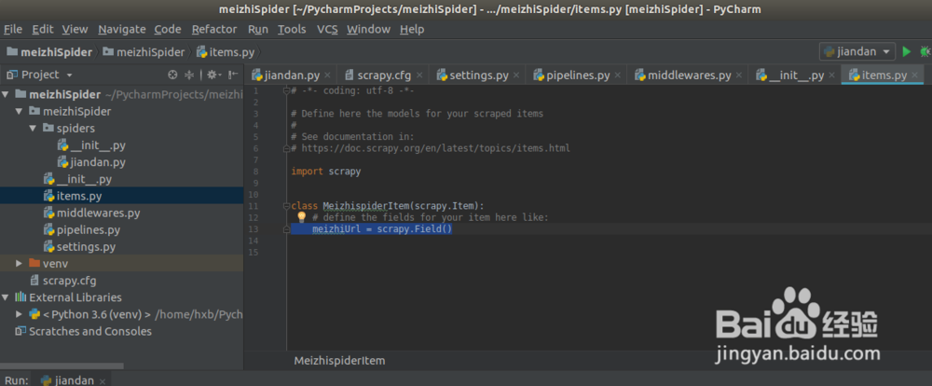This screenshot has height=386, width=932.
Task: Click the locate-in-project crosshair icon
Action: pos(173,75)
